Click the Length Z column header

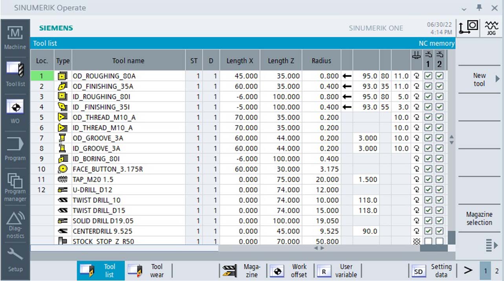[281, 61]
